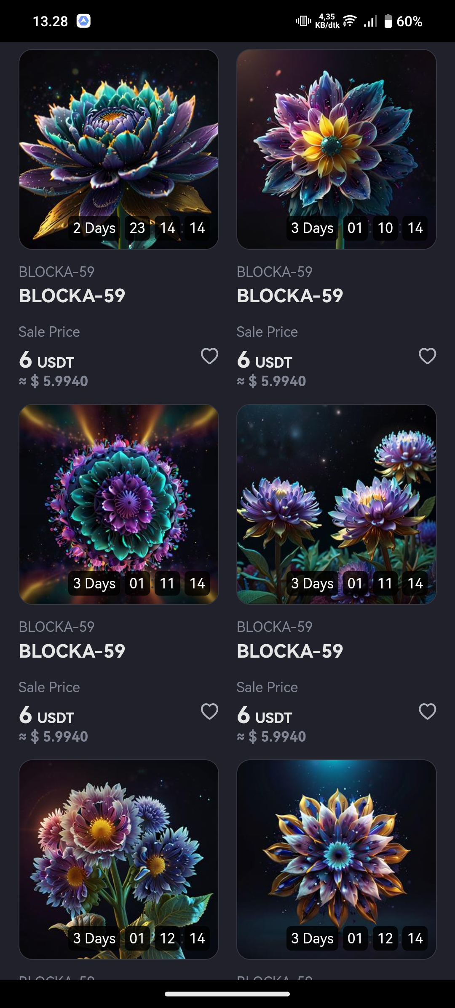Tap the vibrate mode status icon
The height and width of the screenshot is (1008, 455).
pos(303,21)
